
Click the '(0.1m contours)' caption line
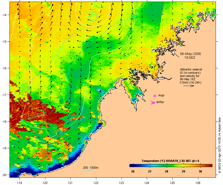[x=190, y=73]
